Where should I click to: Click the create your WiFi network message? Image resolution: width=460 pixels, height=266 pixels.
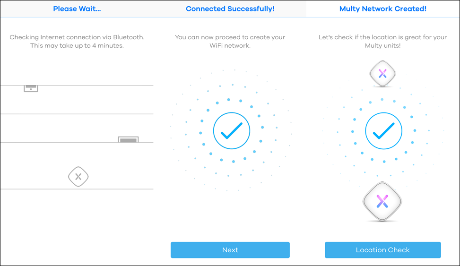[230, 42]
